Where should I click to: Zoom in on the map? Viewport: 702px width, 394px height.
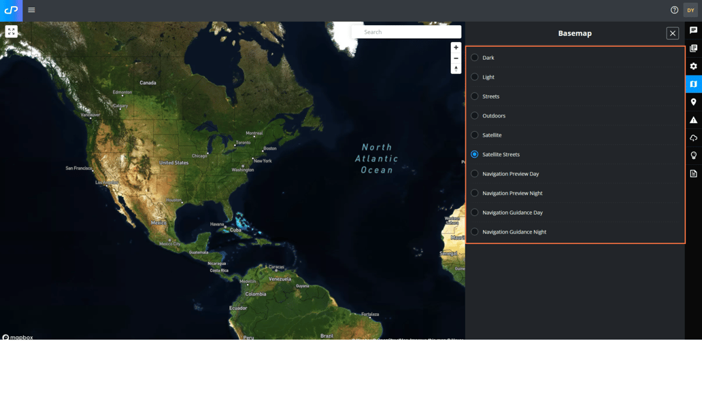pyautogui.click(x=456, y=48)
